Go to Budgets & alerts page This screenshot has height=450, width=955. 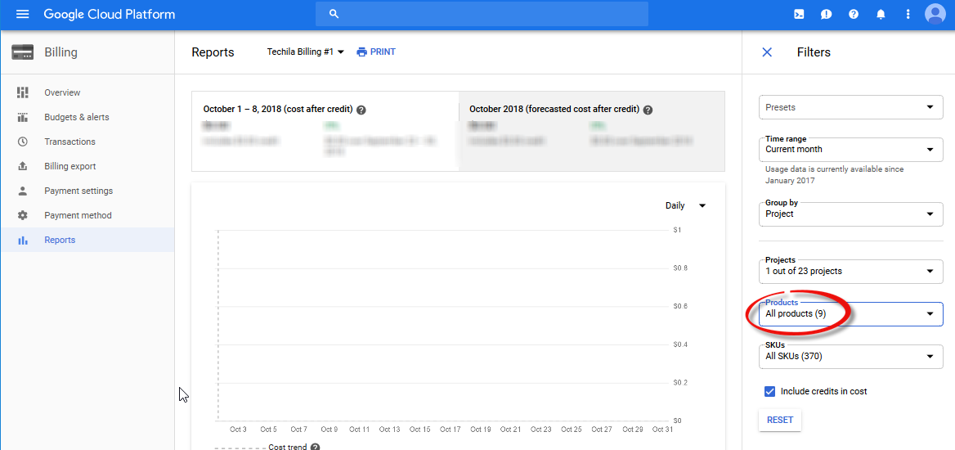(76, 117)
